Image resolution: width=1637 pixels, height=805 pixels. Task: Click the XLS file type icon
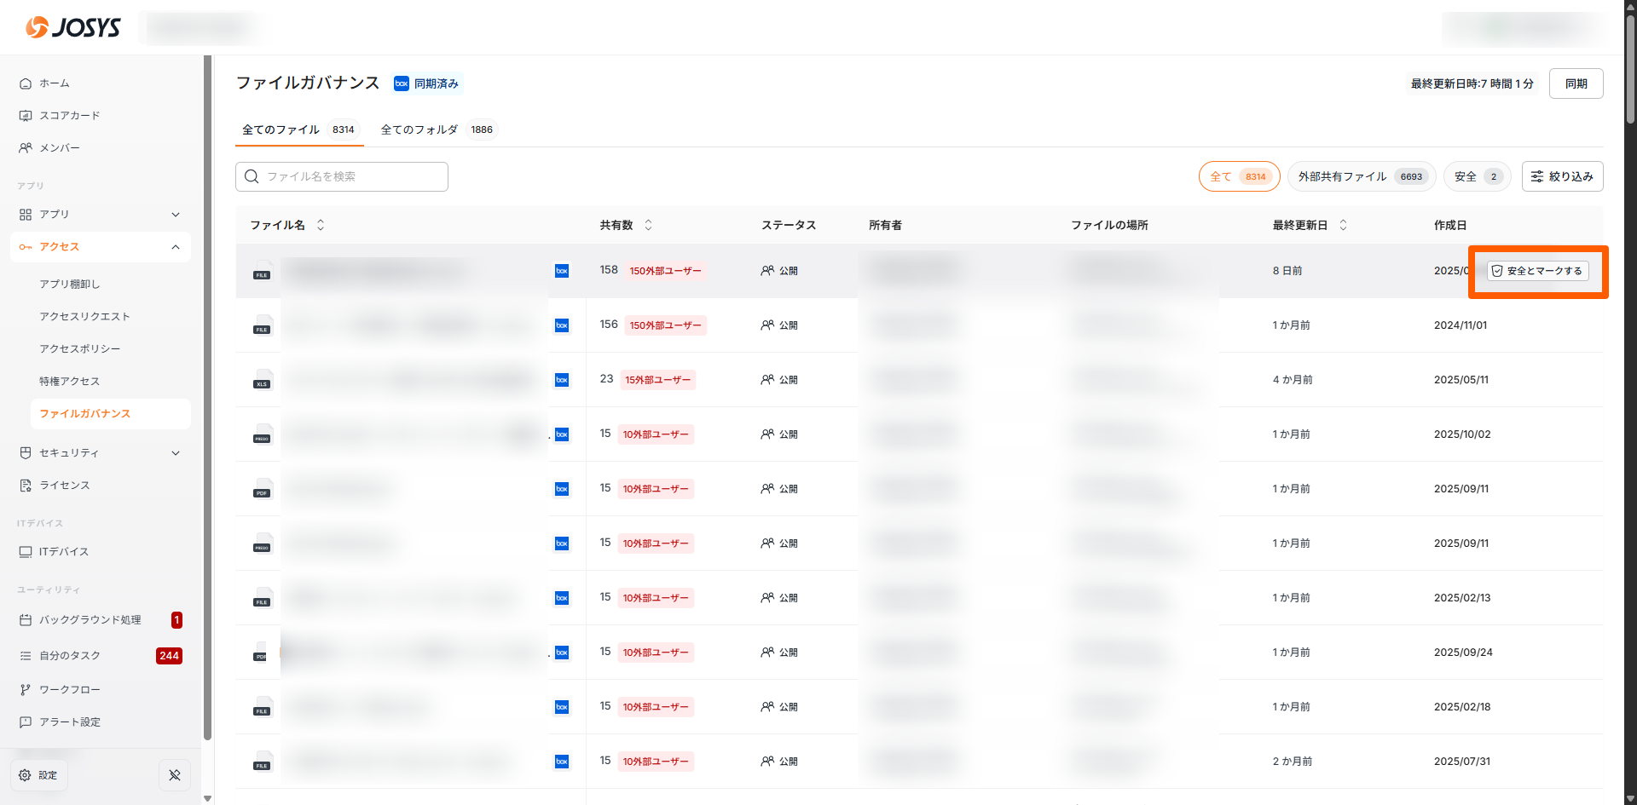[x=262, y=381]
